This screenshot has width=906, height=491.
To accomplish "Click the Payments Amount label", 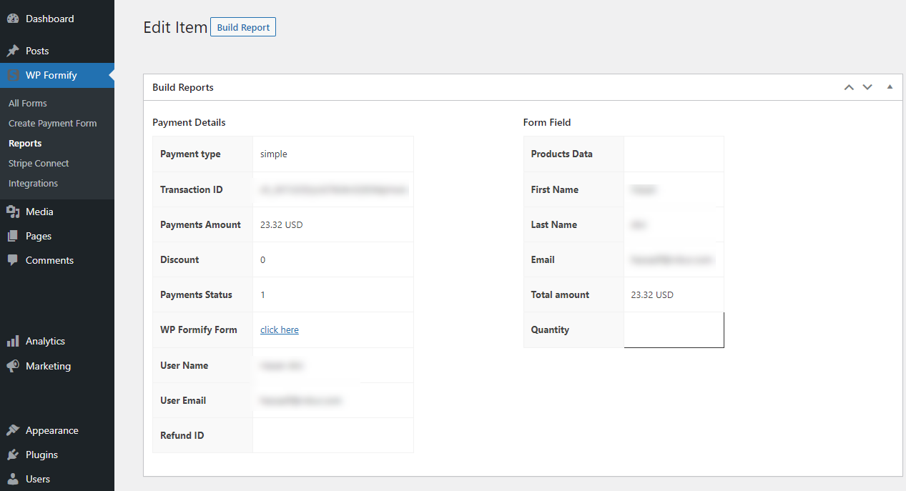I will [201, 224].
